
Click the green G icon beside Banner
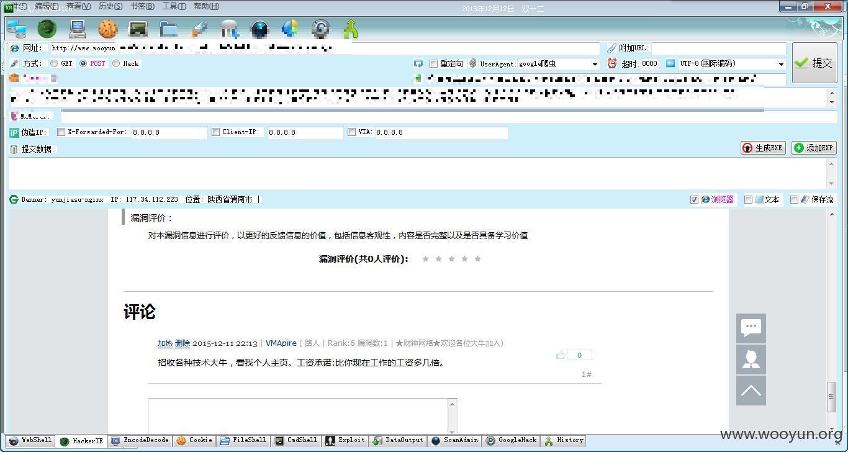14,199
